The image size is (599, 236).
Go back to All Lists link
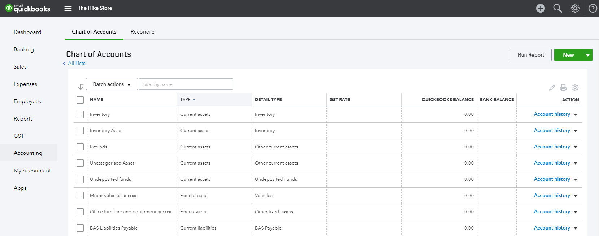(x=77, y=63)
